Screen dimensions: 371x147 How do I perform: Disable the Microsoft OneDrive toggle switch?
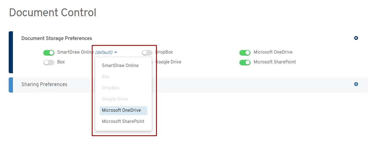pos(245,53)
